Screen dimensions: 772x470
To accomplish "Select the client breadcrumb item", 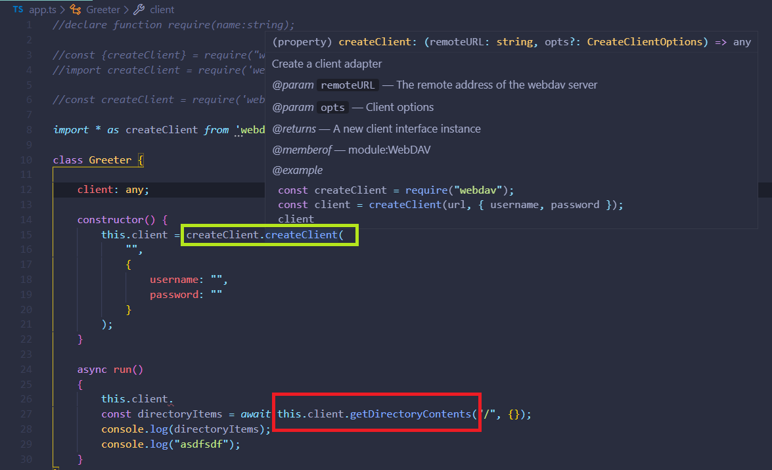I will [x=162, y=10].
